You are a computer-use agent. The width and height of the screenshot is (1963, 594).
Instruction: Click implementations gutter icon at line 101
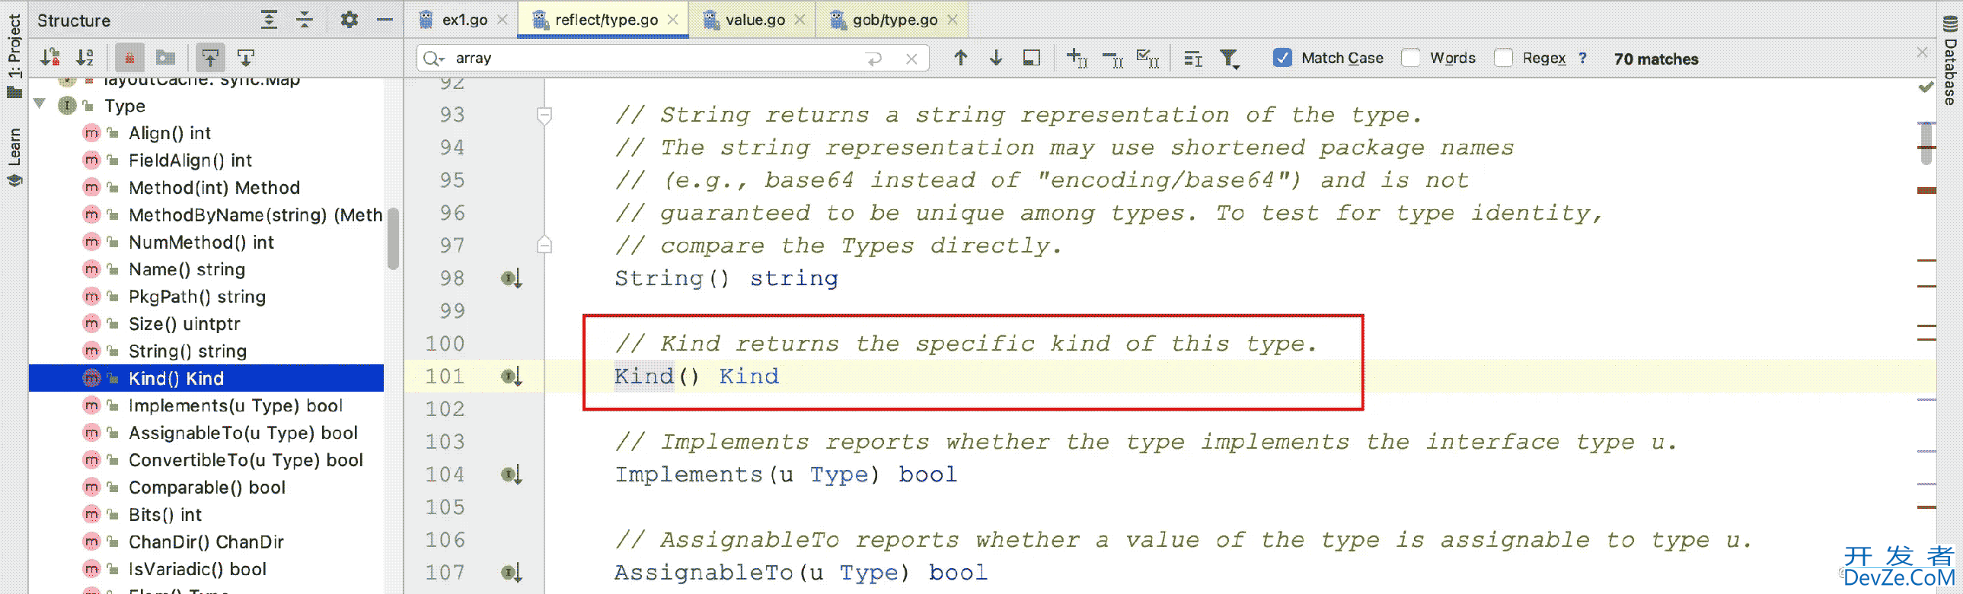512,377
